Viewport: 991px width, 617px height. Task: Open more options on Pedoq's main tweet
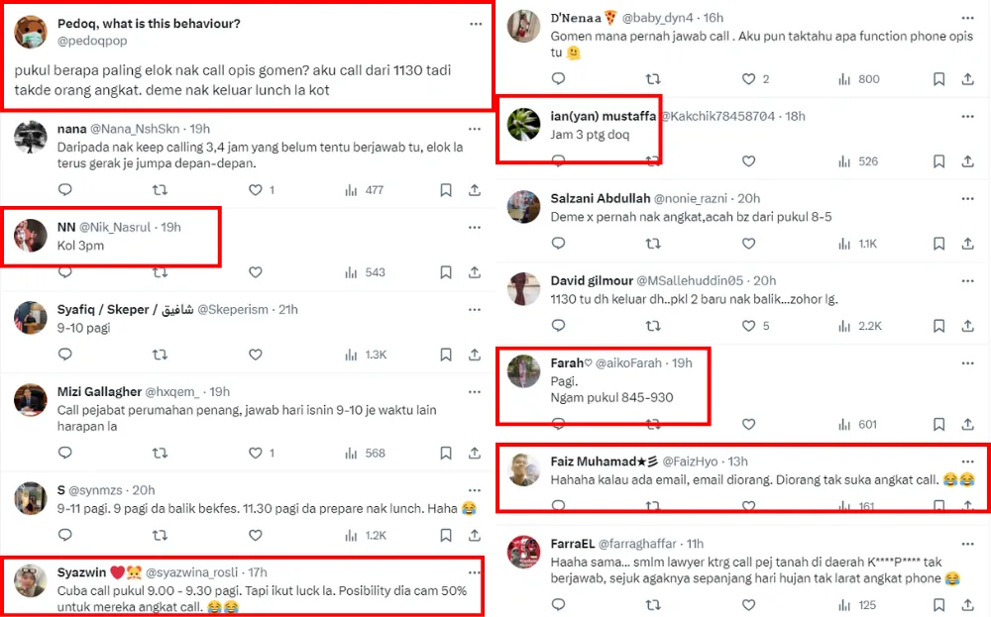475,23
